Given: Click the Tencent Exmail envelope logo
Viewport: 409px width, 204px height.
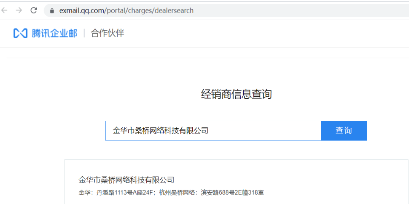Looking at the screenshot, I should click(x=20, y=33).
